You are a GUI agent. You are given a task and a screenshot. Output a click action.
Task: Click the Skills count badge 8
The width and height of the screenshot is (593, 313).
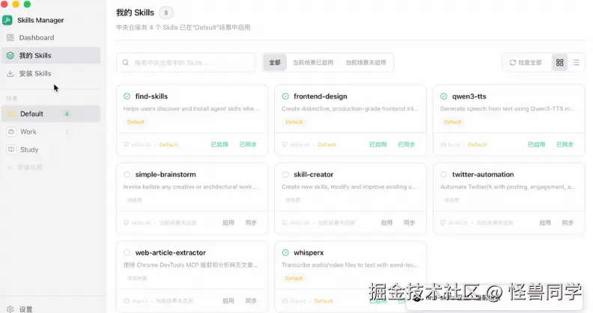coord(166,13)
